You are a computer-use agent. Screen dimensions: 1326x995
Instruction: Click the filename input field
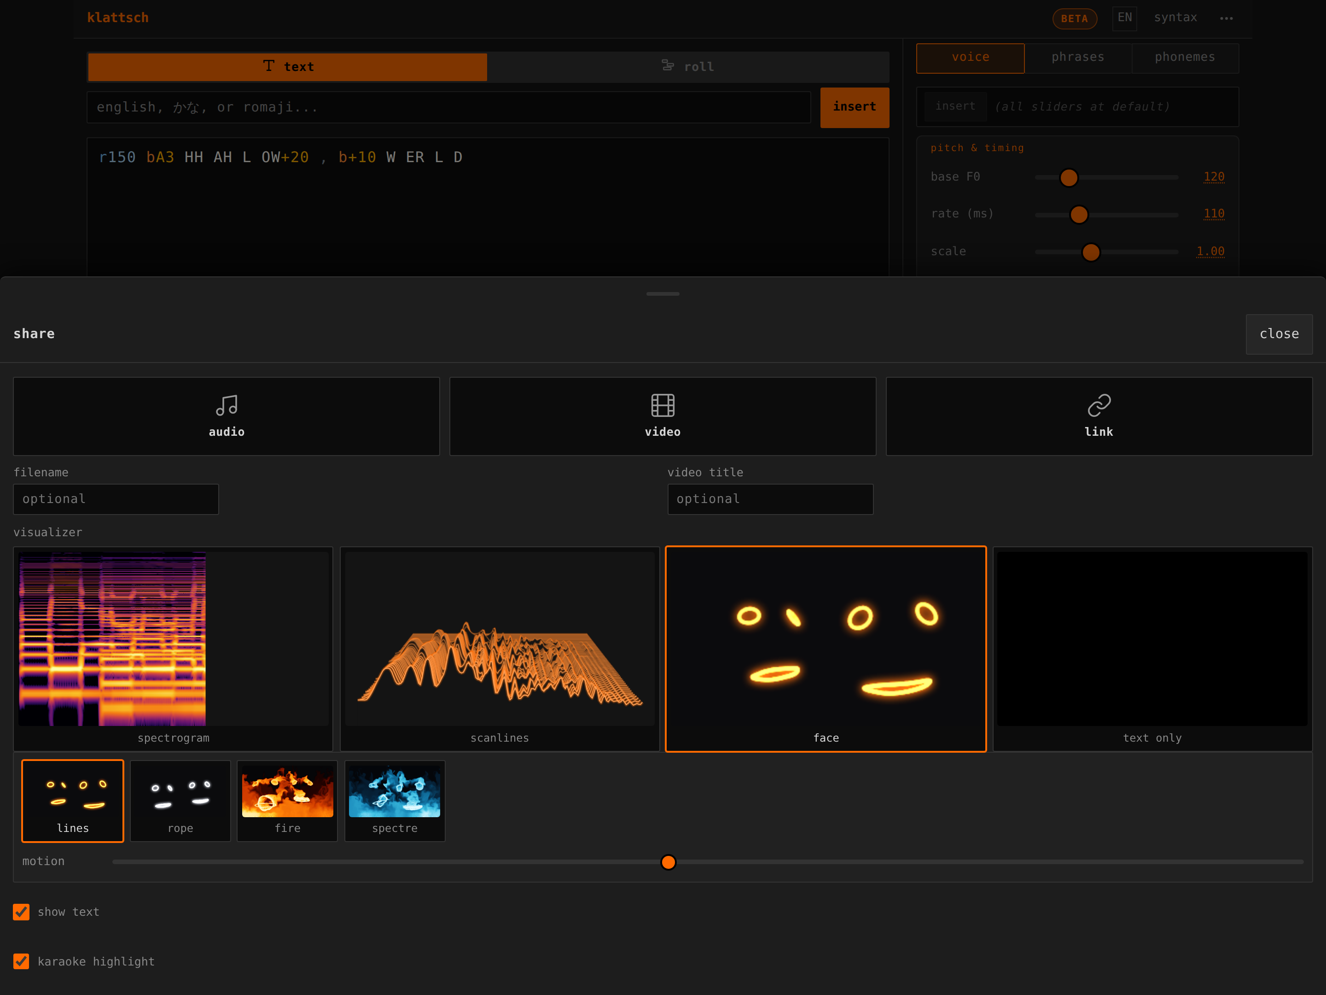pos(116,499)
